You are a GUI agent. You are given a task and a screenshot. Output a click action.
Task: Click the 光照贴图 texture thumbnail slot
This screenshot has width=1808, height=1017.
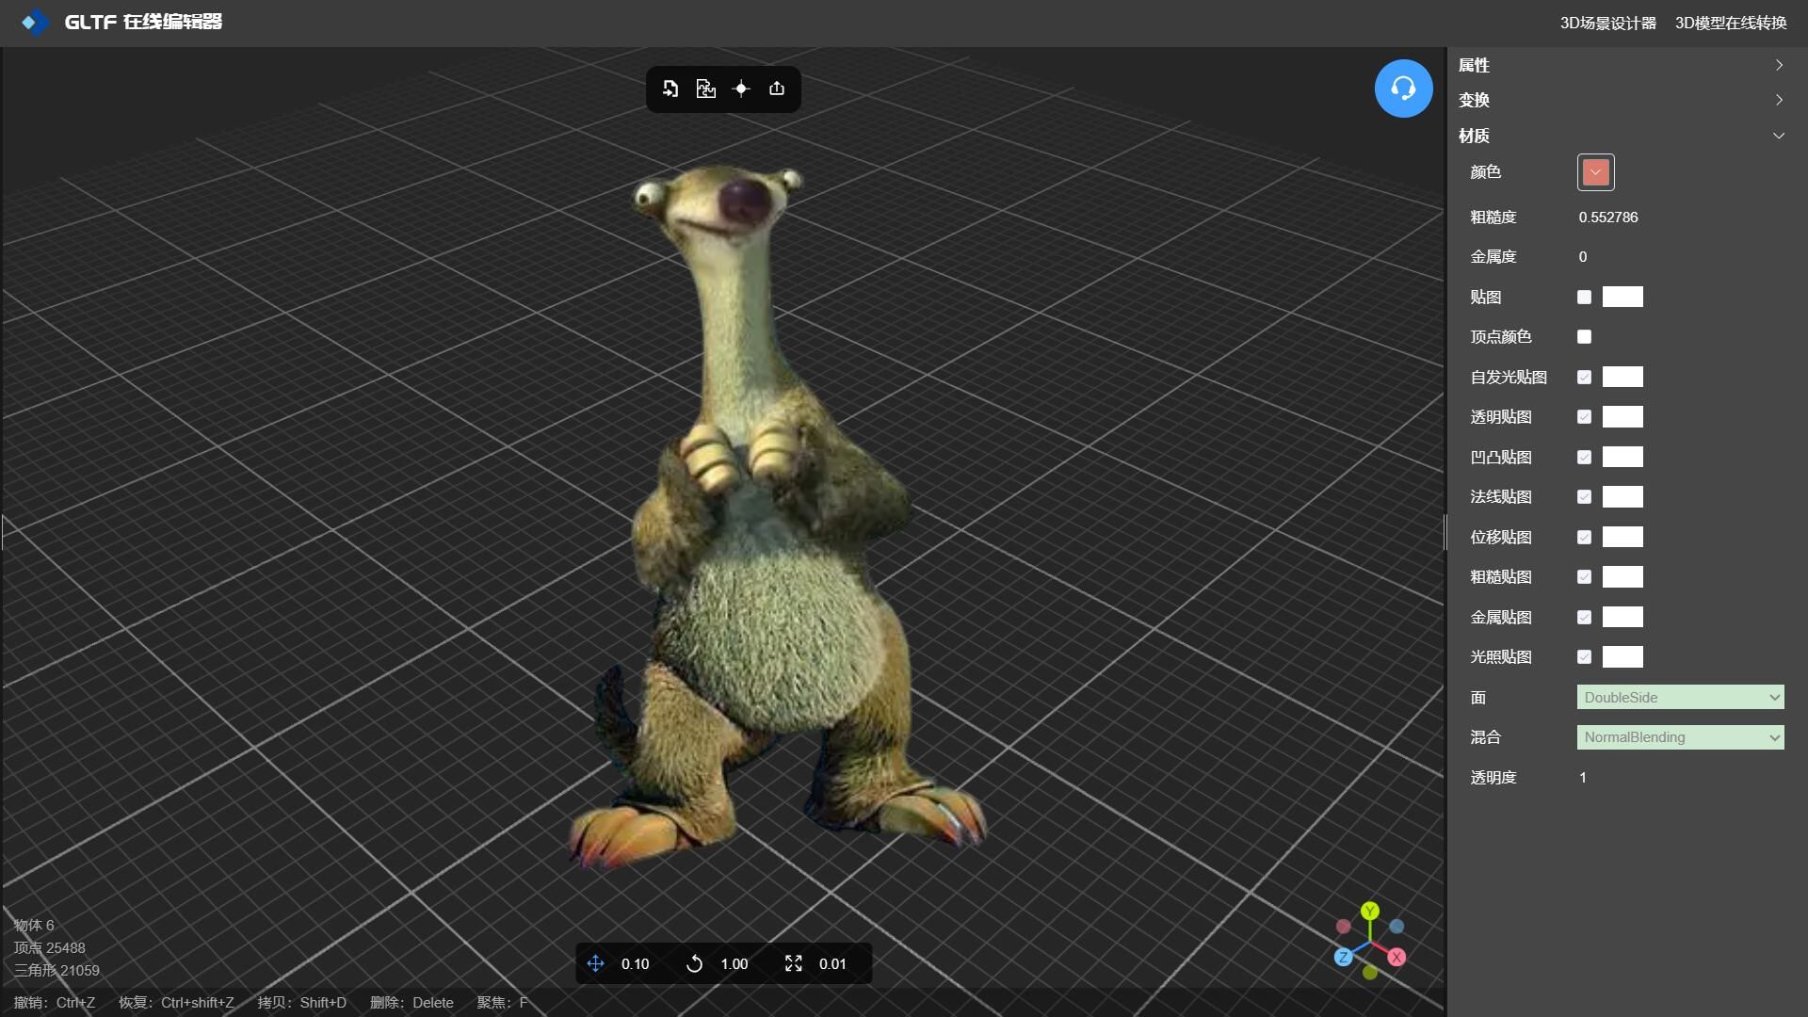click(x=1622, y=656)
